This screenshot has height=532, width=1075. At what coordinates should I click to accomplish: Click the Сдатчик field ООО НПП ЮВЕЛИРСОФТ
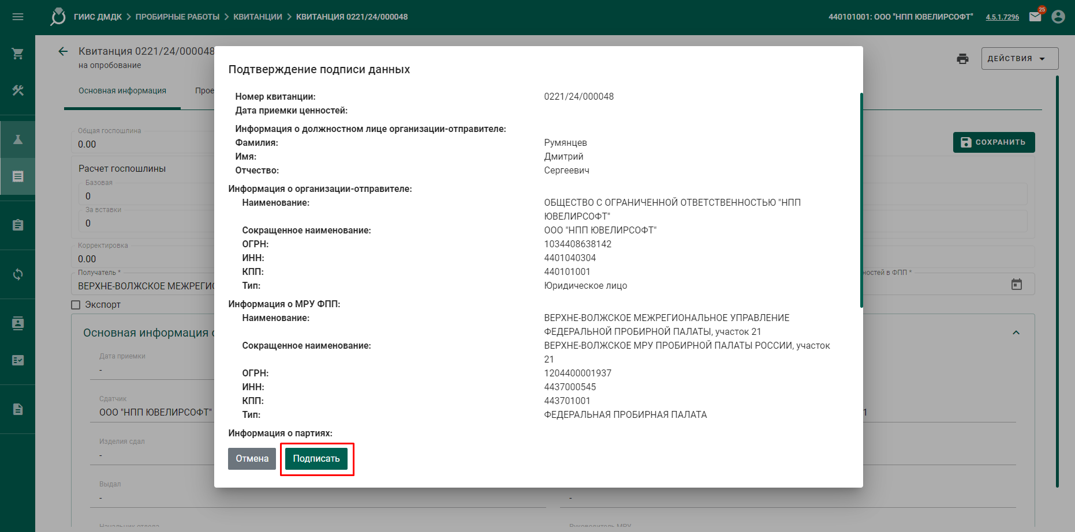[x=155, y=412]
